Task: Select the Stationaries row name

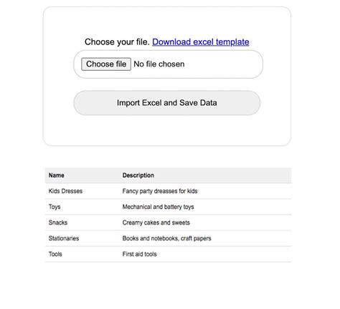Action: (x=64, y=238)
